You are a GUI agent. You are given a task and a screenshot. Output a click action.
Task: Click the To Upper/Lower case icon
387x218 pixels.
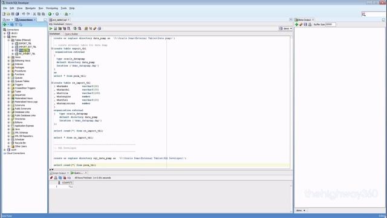pyautogui.click(x=91, y=28)
